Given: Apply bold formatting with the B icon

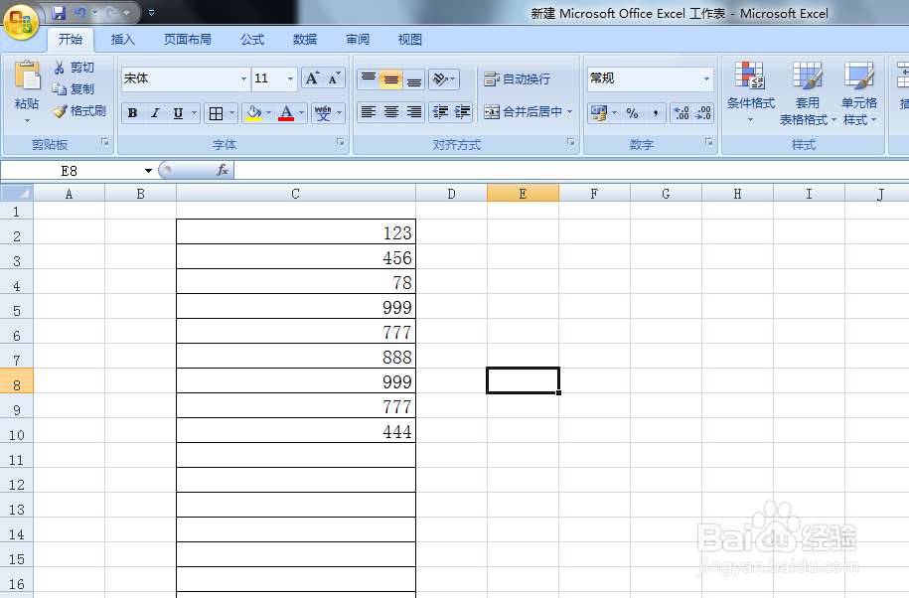Looking at the screenshot, I should click(x=133, y=112).
